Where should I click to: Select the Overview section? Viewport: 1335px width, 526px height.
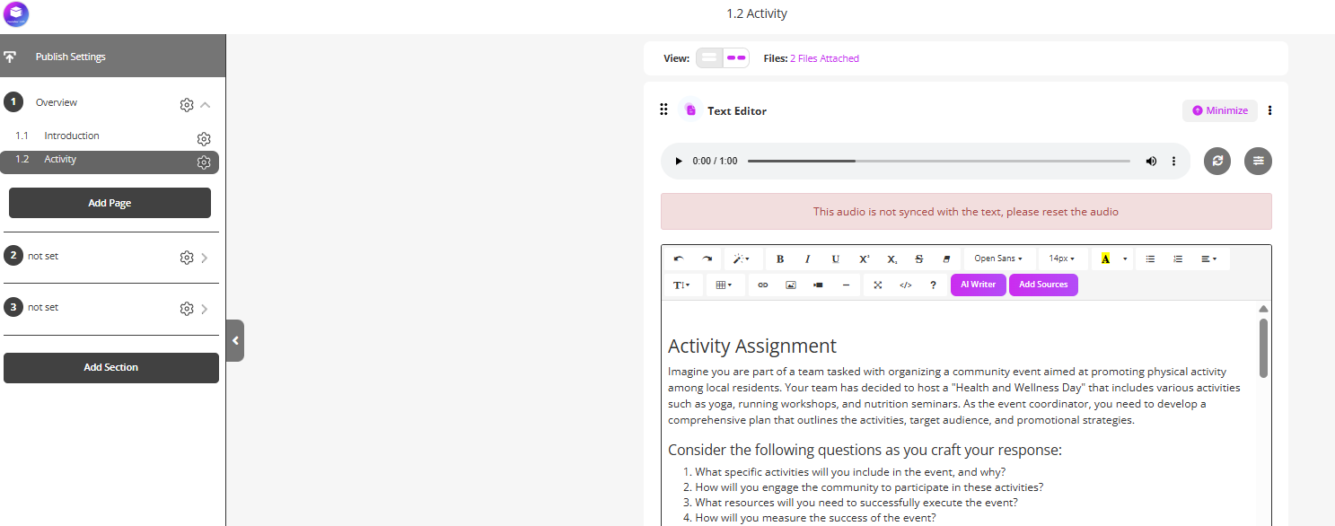point(57,102)
